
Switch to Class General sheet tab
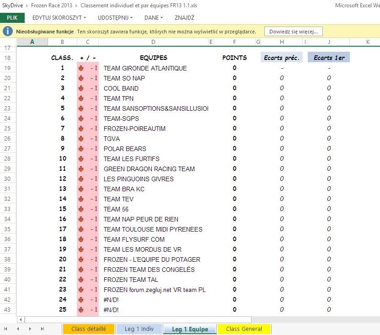[x=244, y=329]
